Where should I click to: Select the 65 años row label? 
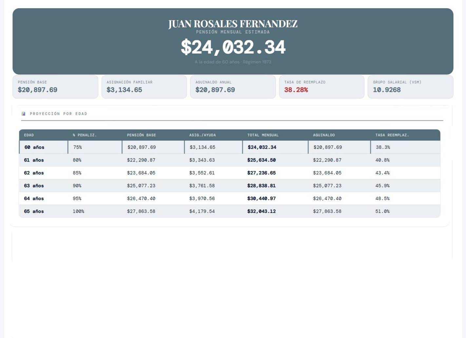[34, 211]
